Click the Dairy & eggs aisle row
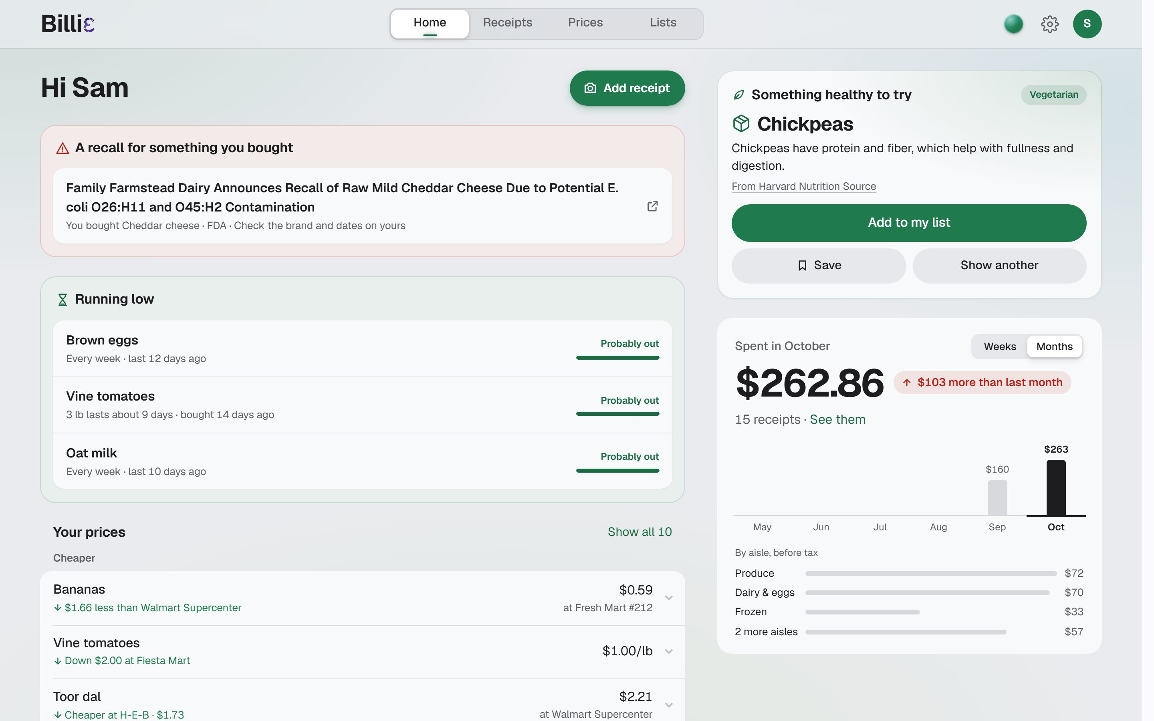 click(x=909, y=593)
